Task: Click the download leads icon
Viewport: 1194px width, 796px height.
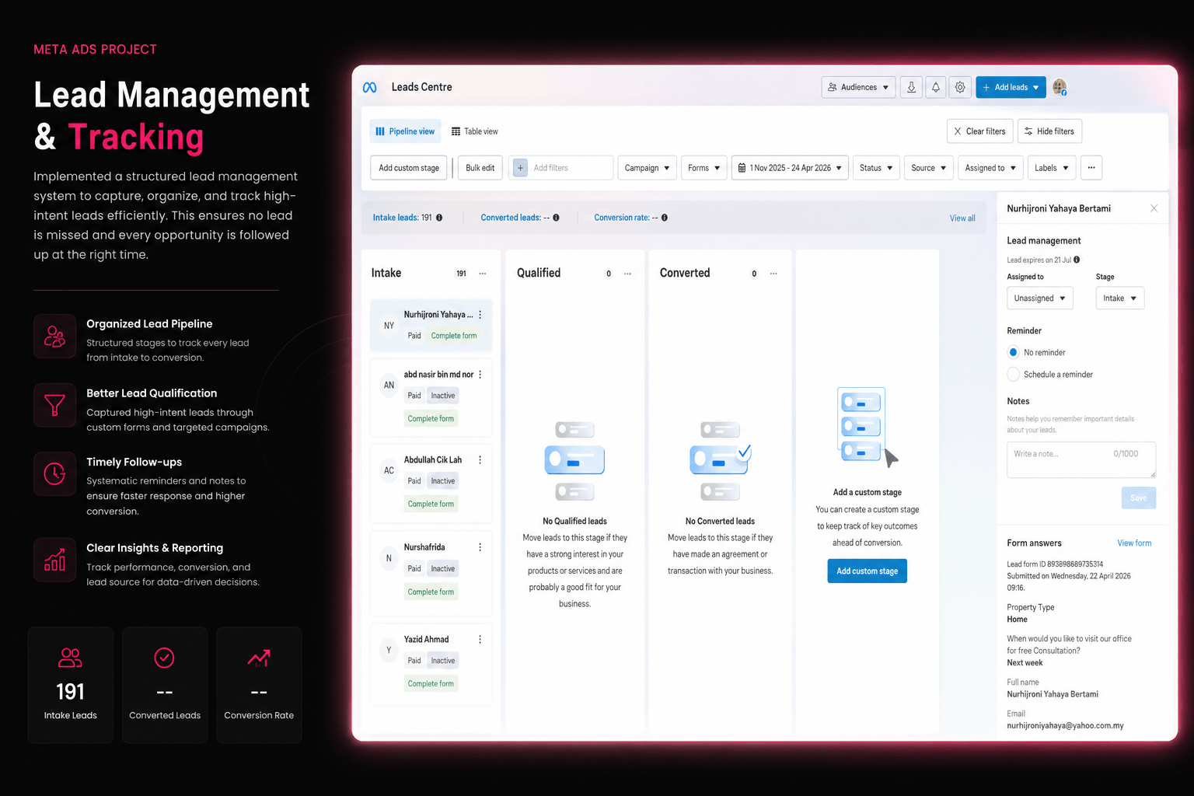Action: point(911,87)
